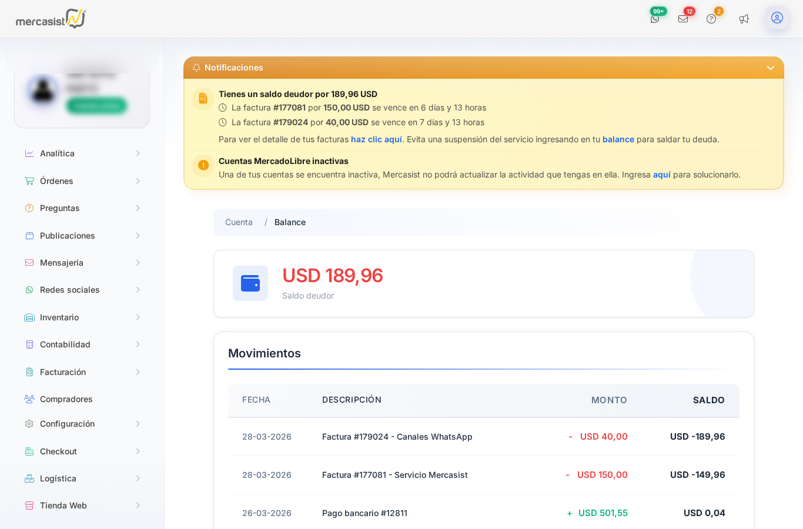Click the help question mark icon
803x529 pixels.
(711, 19)
